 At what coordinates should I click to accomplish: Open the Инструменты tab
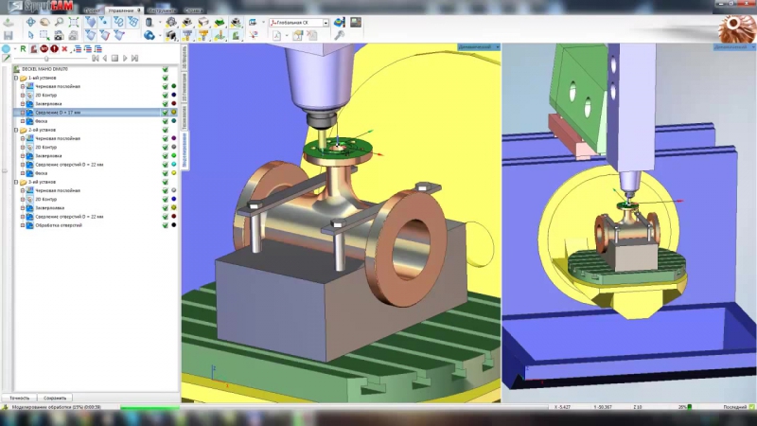pyautogui.click(x=162, y=10)
